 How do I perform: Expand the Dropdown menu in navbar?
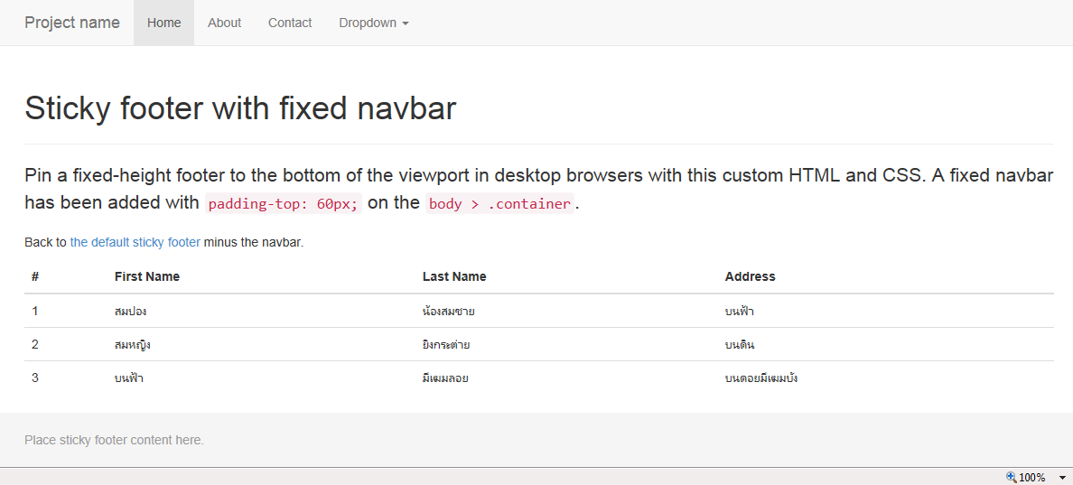pyautogui.click(x=374, y=23)
